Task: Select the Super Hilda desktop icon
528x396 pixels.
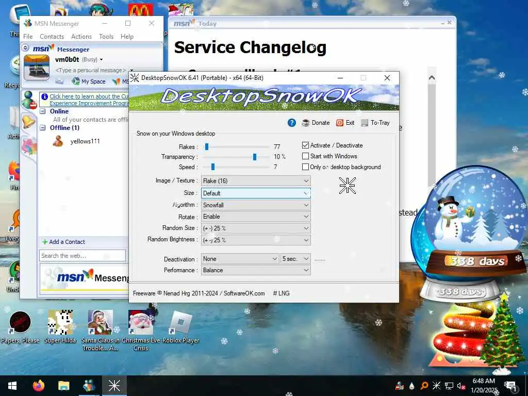Action: click(x=60, y=327)
